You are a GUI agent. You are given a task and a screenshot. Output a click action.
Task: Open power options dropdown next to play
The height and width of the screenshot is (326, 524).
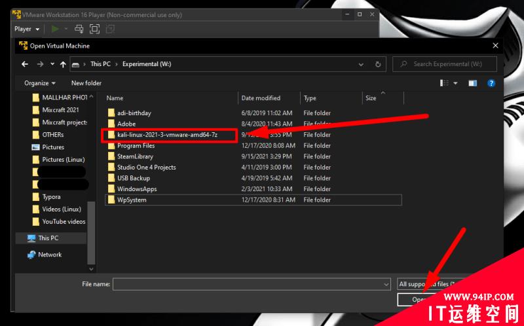pyautogui.click(x=66, y=29)
